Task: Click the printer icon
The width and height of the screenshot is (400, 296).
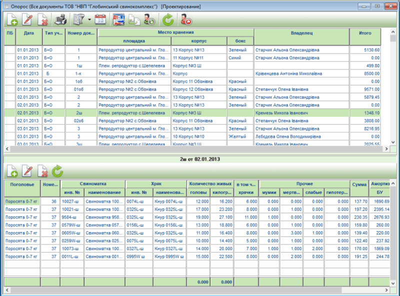Action: click(60, 20)
